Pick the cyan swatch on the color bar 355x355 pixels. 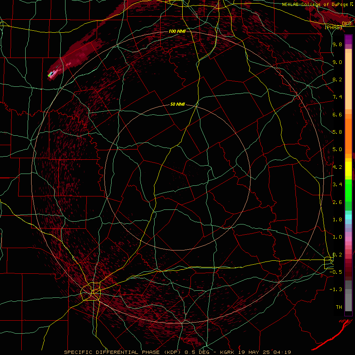point(348,217)
